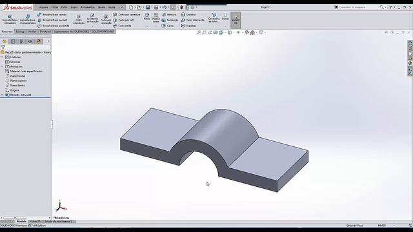This screenshot has width=413, height=232.
Task: Open the Ajuda menu
Action: [112, 7]
